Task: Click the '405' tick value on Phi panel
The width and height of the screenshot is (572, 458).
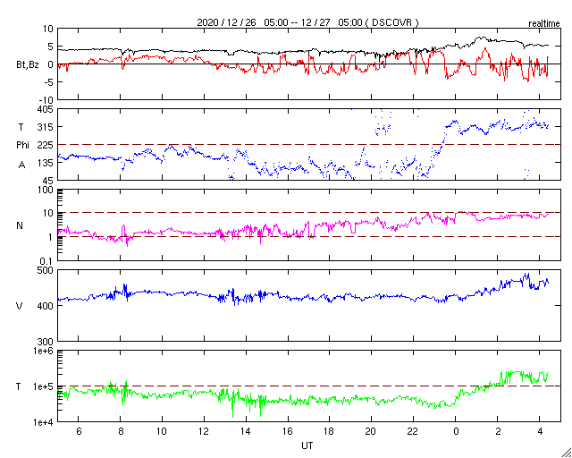Action: [46, 109]
